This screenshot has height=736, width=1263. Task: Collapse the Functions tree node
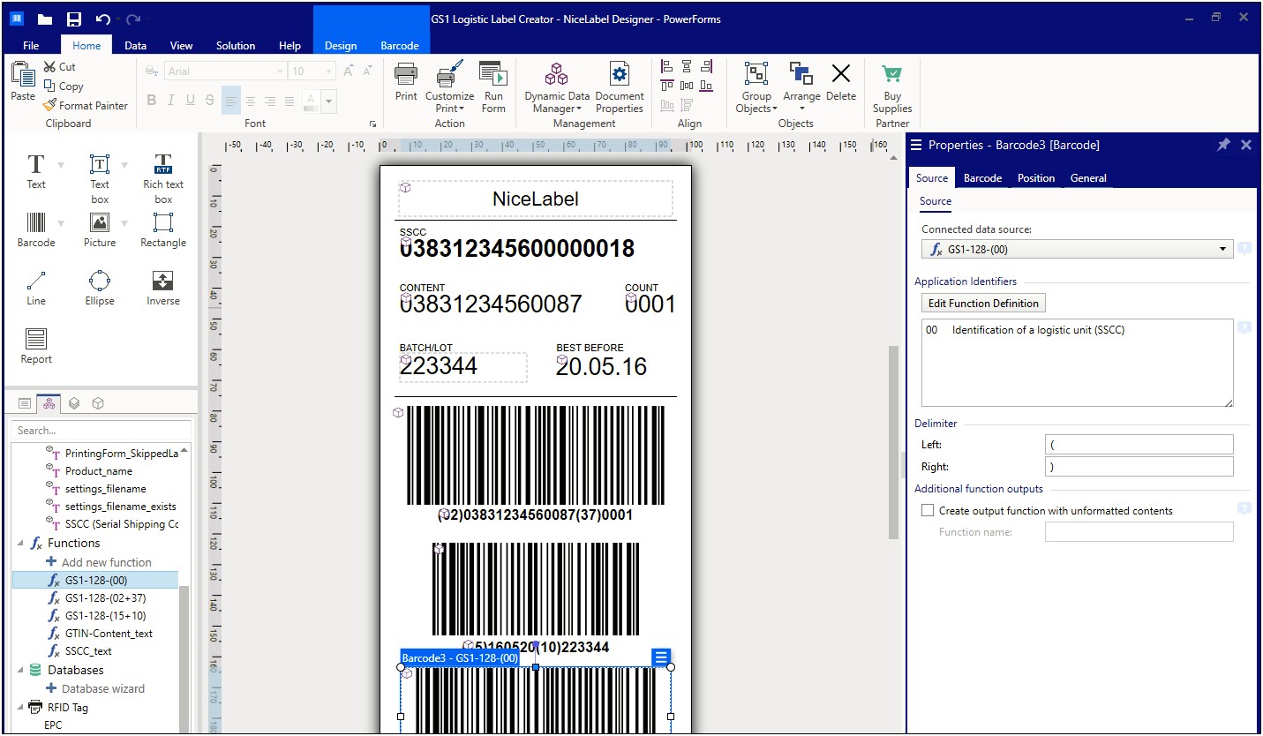click(21, 544)
